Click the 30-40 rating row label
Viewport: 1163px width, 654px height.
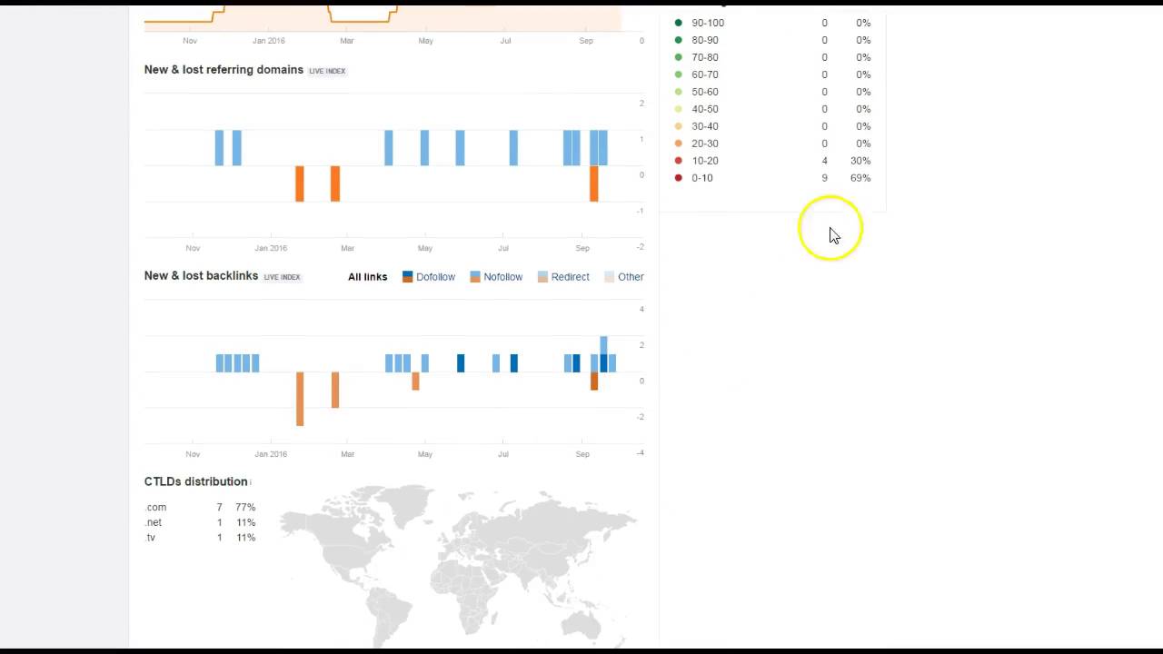click(705, 126)
